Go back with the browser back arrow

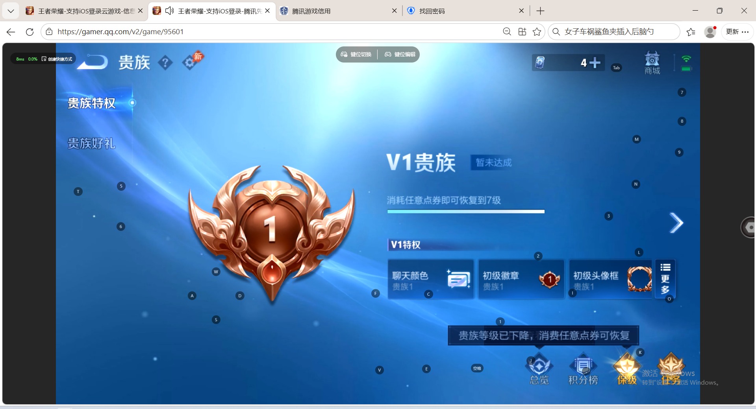(x=11, y=32)
